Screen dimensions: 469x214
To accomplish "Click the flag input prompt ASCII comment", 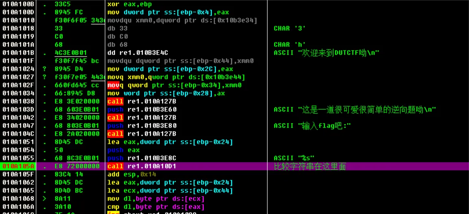I will (x=312, y=126).
